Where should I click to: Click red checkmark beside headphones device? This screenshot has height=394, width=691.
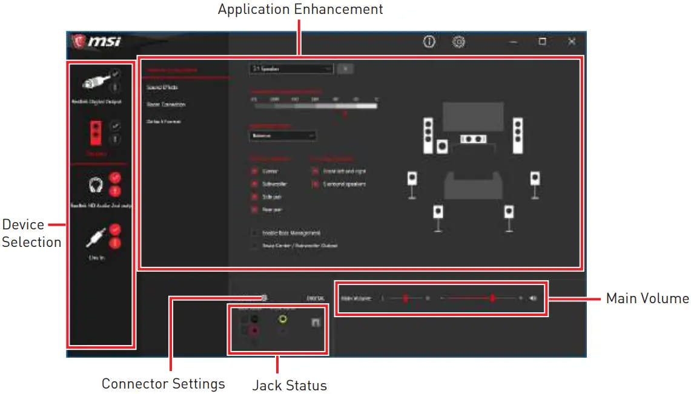coord(115,178)
